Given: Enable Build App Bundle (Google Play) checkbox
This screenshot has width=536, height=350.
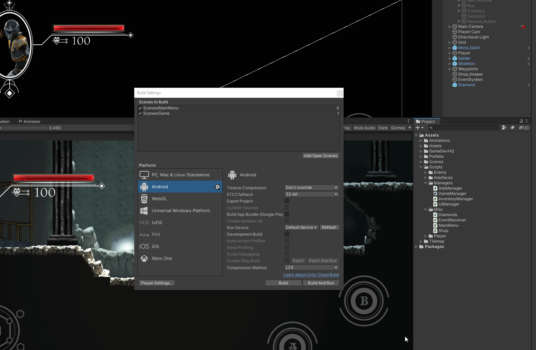Looking at the screenshot, I should [x=287, y=214].
